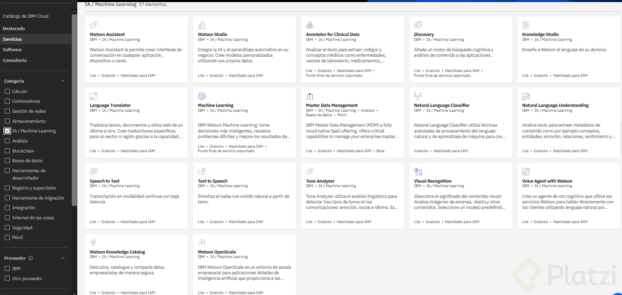Click the sidebar scroll-up arrow
The height and width of the screenshot is (295, 622).
coord(74,11)
